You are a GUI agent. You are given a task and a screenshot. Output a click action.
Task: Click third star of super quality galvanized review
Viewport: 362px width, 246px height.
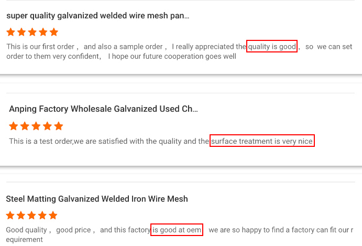click(32, 32)
